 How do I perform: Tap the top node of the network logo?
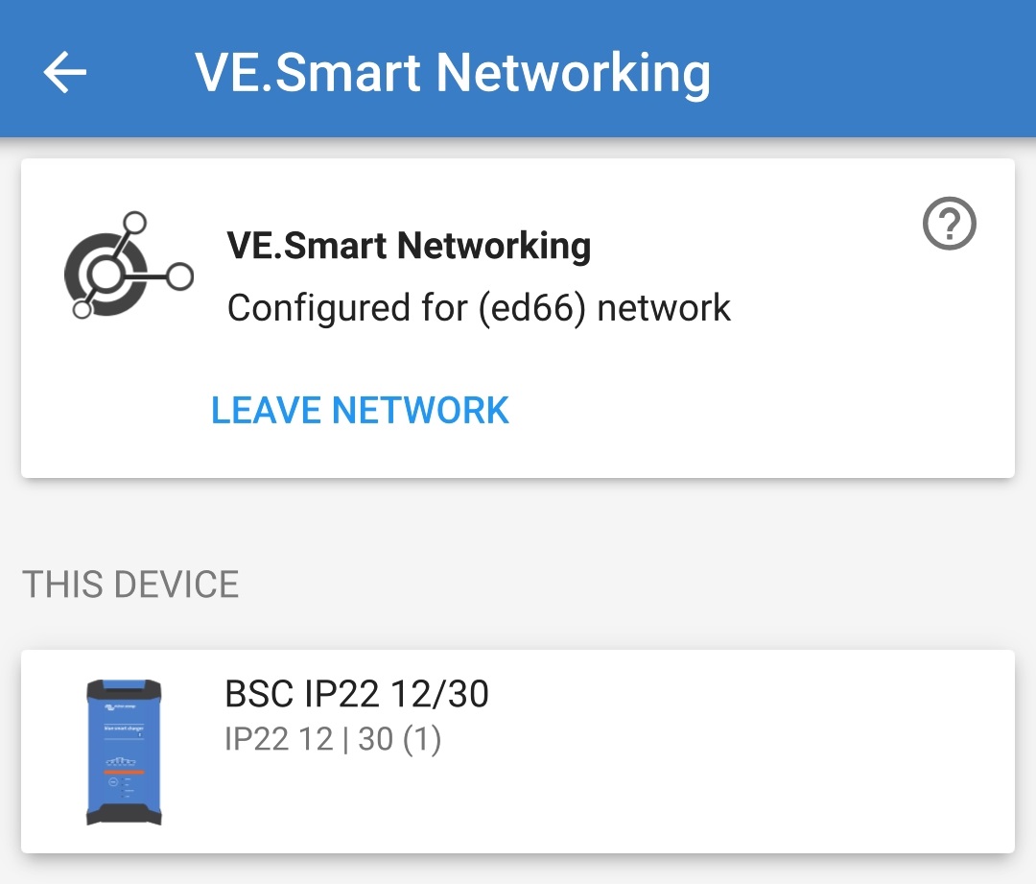pyautogui.click(x=135, y=224)
